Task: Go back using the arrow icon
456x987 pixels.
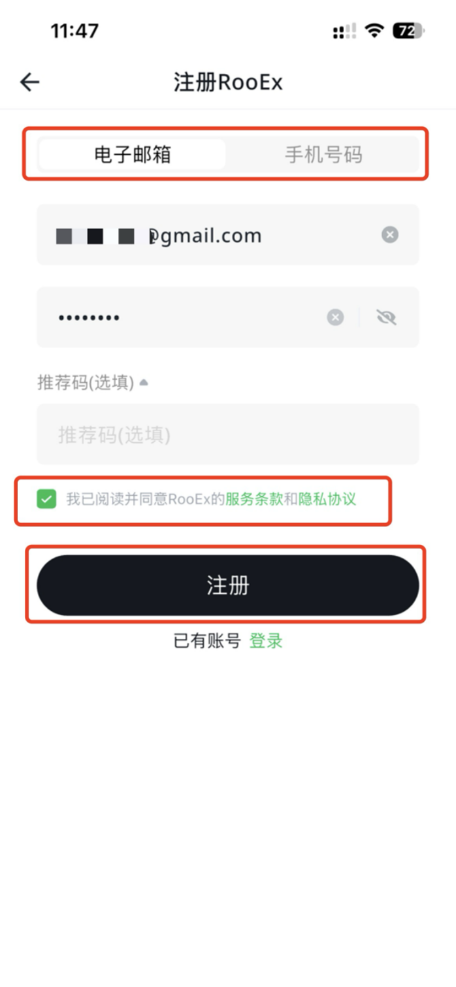Action: pos(30,82)
